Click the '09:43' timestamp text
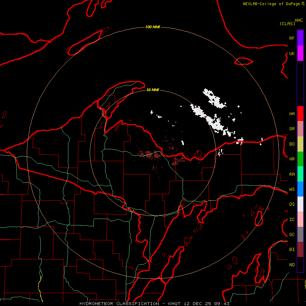 click(x=222, y=304)
